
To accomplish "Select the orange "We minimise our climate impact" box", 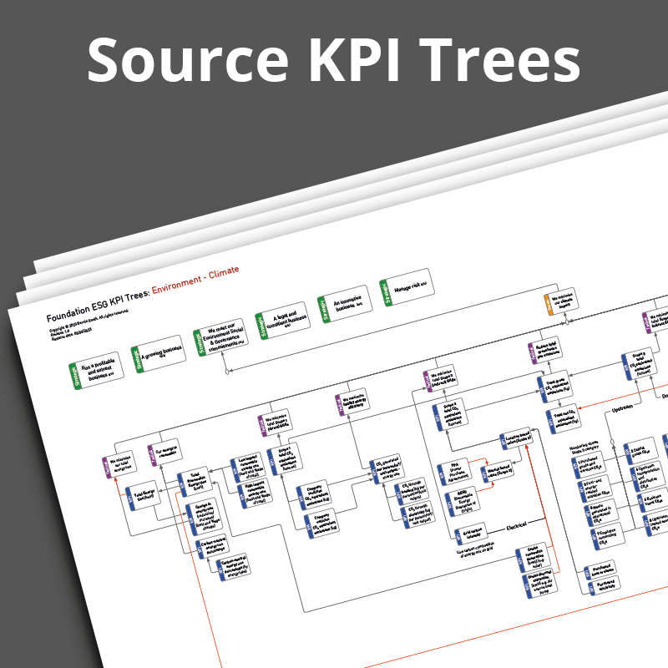I will click(x=561, y=301).
